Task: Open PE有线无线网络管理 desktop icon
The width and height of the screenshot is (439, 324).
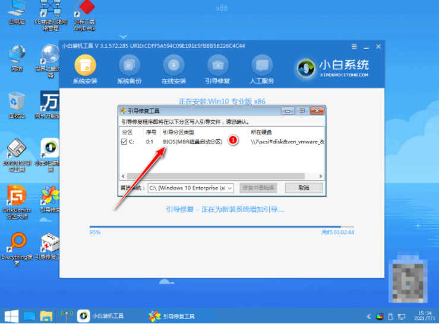Action: point(50,15)
